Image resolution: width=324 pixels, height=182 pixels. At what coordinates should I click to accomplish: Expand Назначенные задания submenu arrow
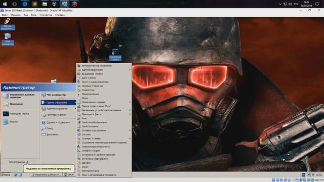130,102
